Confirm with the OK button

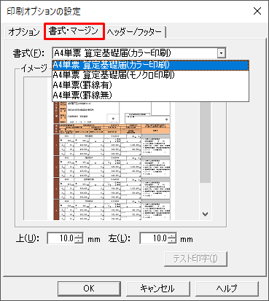(x=89, y=289)
